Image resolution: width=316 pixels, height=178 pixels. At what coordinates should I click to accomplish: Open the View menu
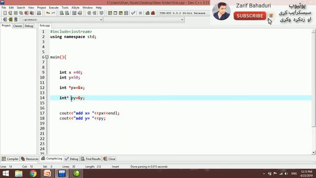(31, 8)
